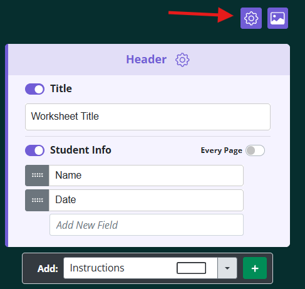Click the image button beside settings

pos(277,18)
